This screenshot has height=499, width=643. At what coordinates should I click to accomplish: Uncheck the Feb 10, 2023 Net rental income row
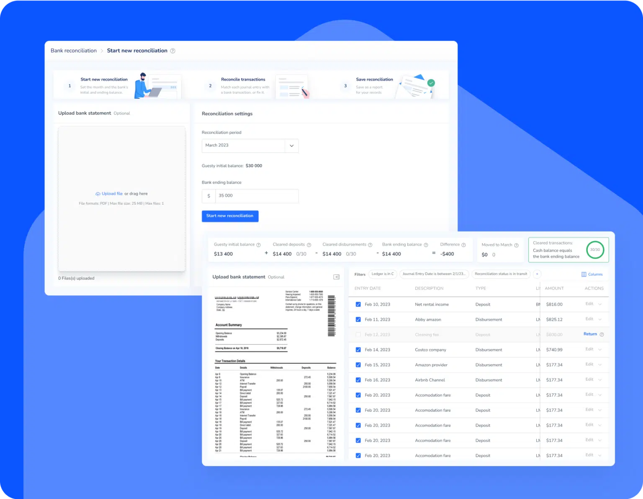pyautogui.click(x=358, y=304)
